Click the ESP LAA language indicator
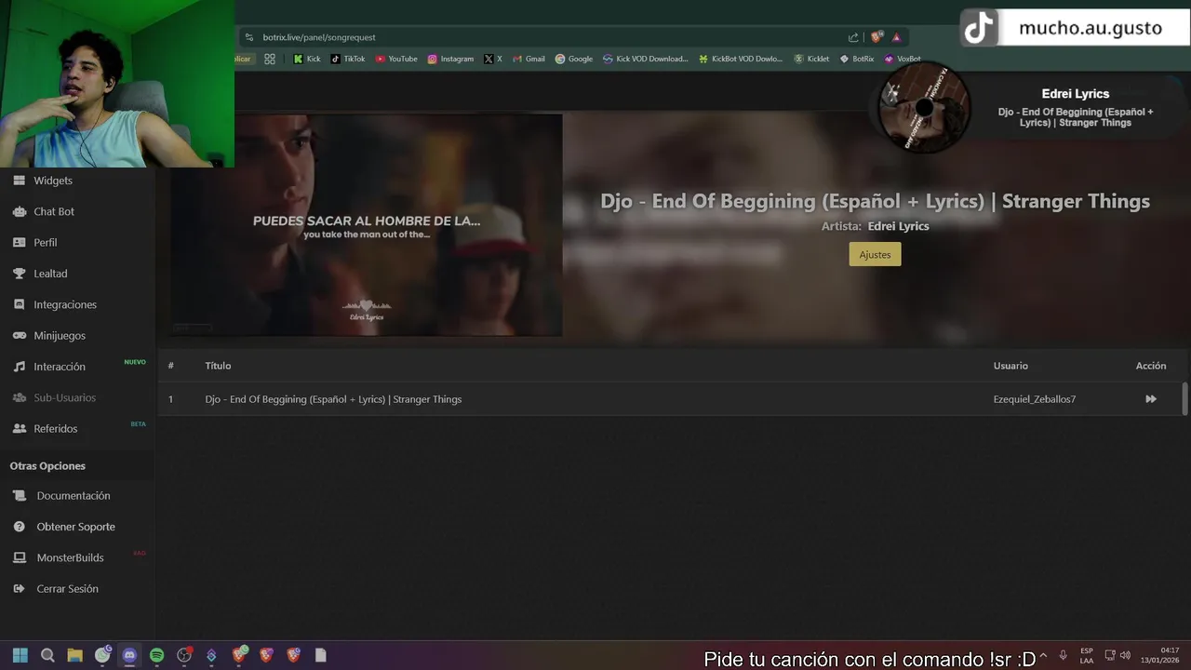 pyautogui.click(x=1087, y=655)
